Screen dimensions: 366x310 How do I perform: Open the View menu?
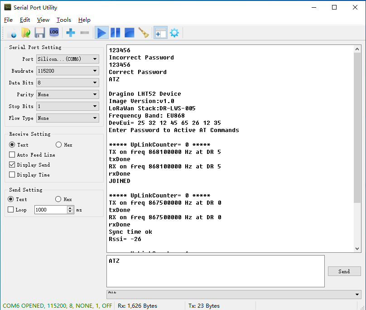[x=43, y=20]
